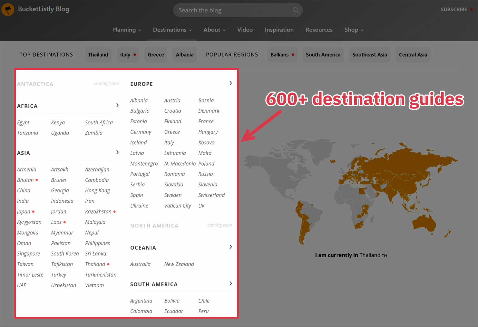Open the Planning dropdown menu
This screenshot has width=478, height=327.
(126, 30)
